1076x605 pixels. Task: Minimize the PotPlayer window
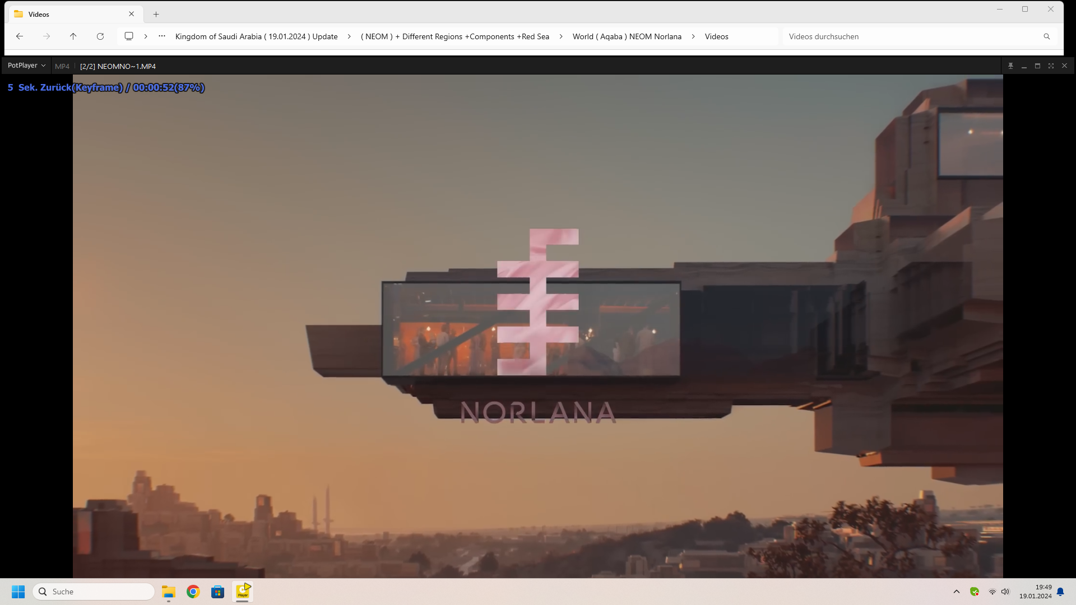pos(1024,66)
